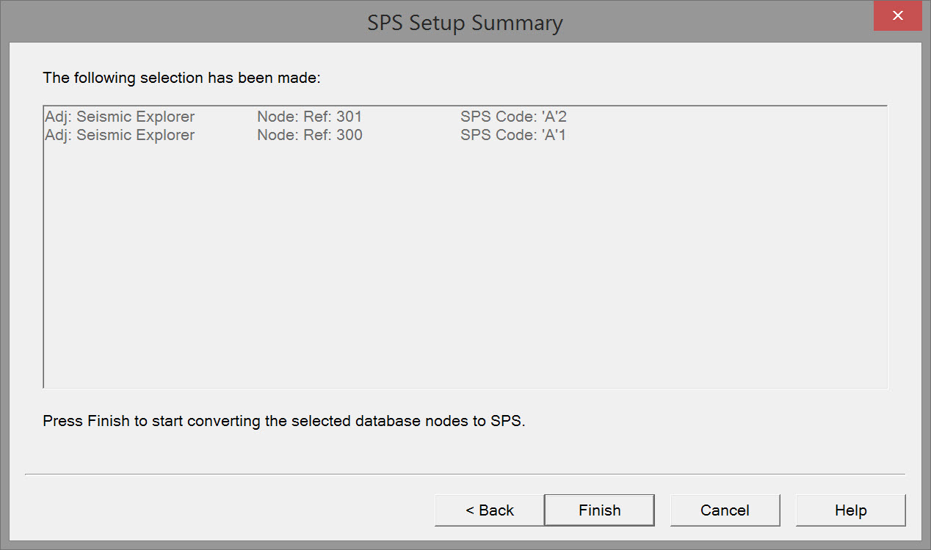
Task: Click the gray bottom border of the dialog
Action: [465, 546]
